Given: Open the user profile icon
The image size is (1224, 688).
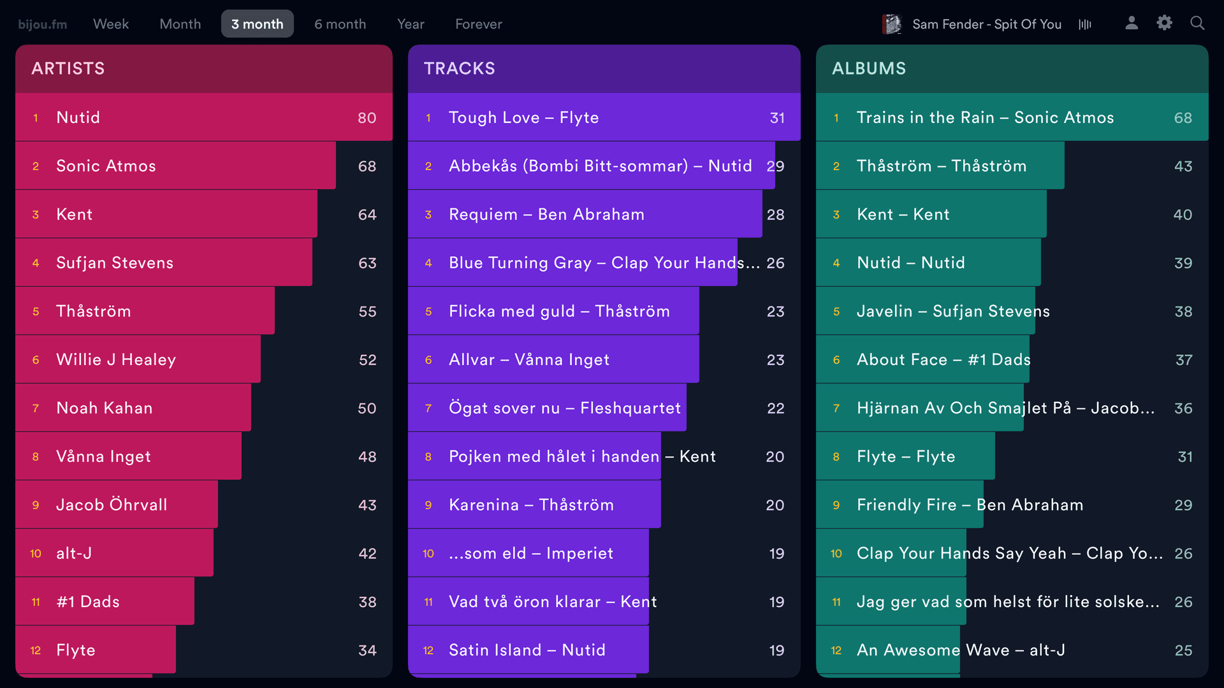Looking at the screenshot, I should click(x=1132, y=24).
